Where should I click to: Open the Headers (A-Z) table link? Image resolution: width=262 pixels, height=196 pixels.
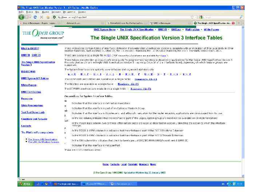click(x=128, y=84)
